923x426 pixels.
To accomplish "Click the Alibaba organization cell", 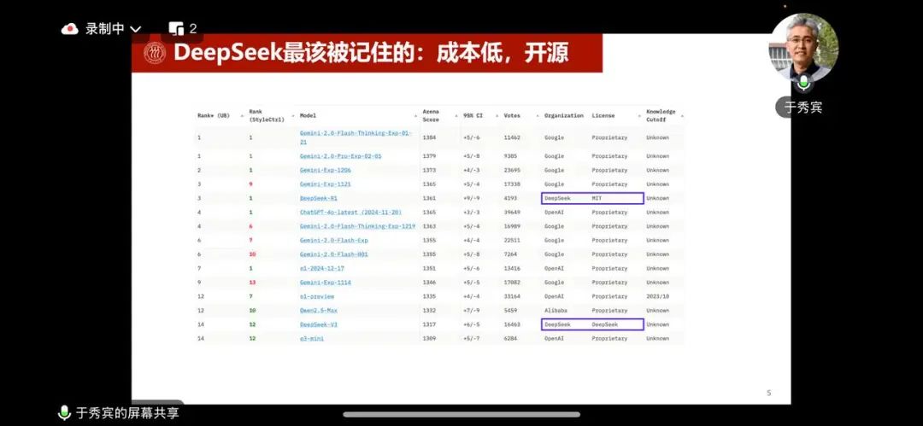I will click(556, 311).
